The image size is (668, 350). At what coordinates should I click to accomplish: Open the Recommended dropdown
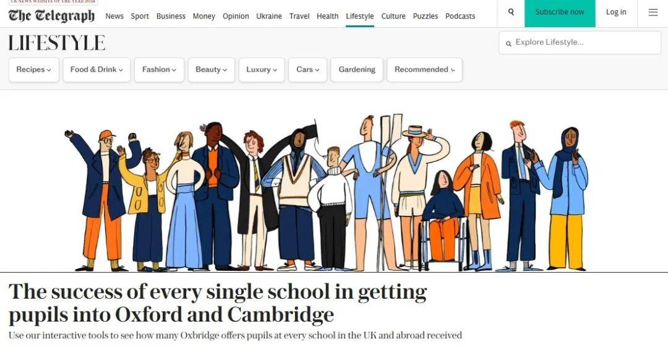tap(424, 70)
